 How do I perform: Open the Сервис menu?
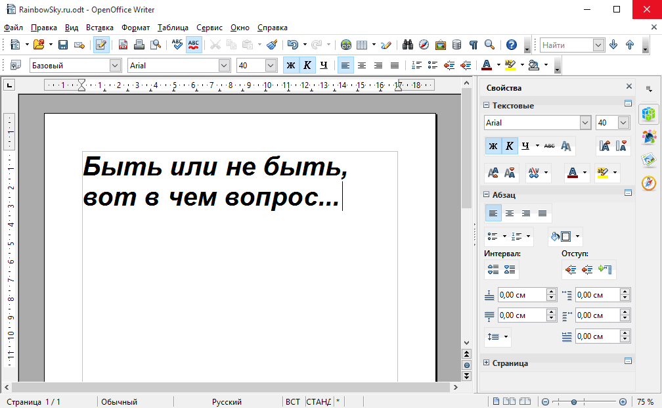(x=210, y=28)
